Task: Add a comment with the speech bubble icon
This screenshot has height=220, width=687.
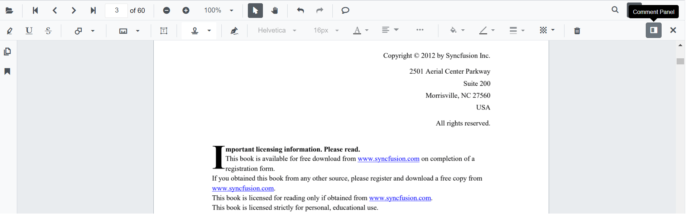Action: 345,10
